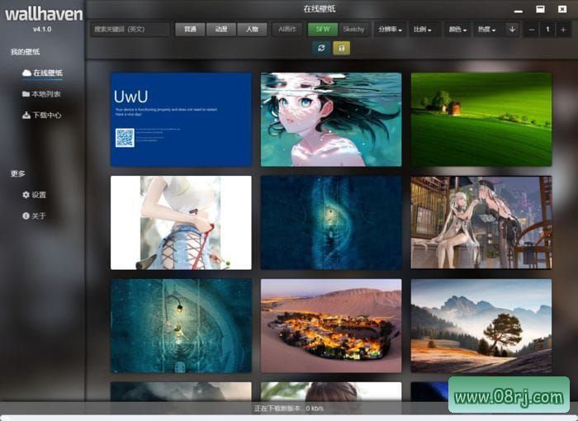Open 本地列表 in the sidebar
Screen dimensions: 578x421
tap(41, 94)
